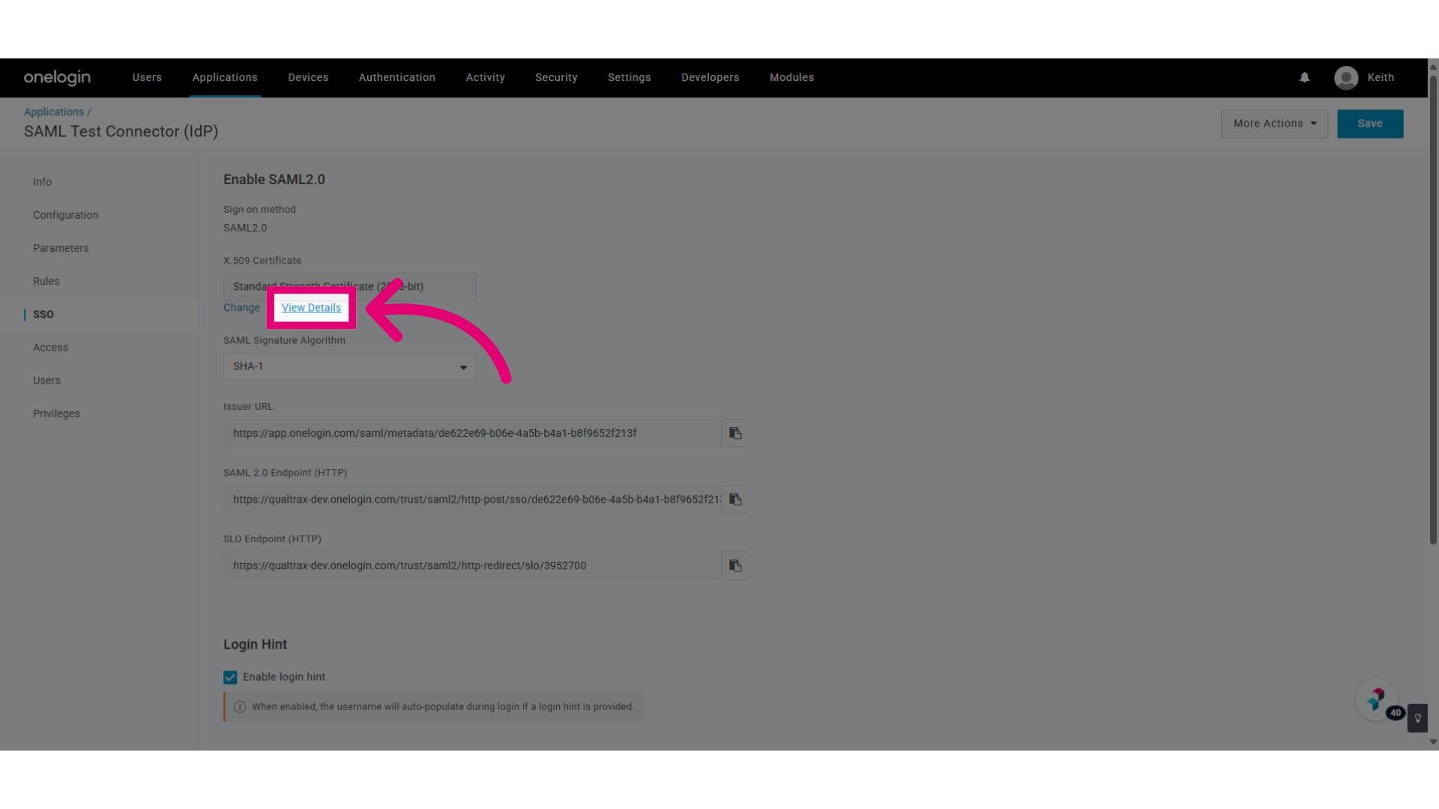Viewport: 1439px width, 809px height.
Task: Switch to the Privileges sidebar tab
Action: click(56, 413)
